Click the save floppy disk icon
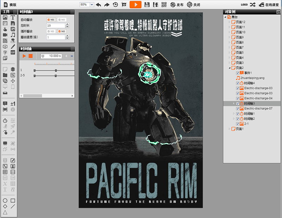The height and width of the screenshot is (218, 282). 147,5
